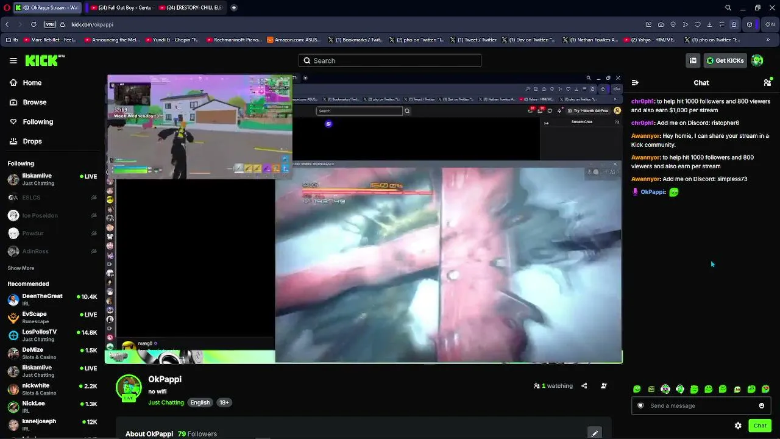Viewport: 780px width, 439px height.
Task: Open the Opera main menu icon
Action: click(x=7, y=8)
